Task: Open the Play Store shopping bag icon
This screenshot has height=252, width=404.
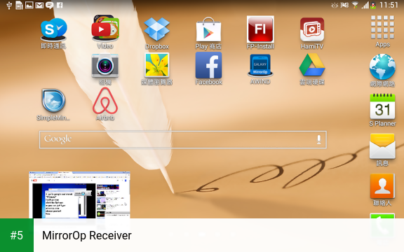Action: 208,29
